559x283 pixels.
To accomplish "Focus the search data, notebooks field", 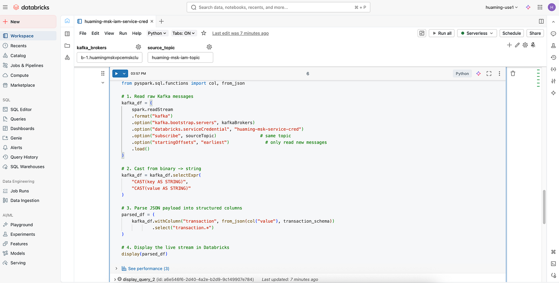I will tap(279, 7).
